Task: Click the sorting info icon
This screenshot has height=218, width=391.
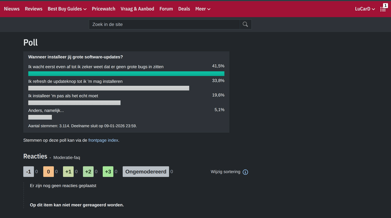Action: (x=245, y=172)
